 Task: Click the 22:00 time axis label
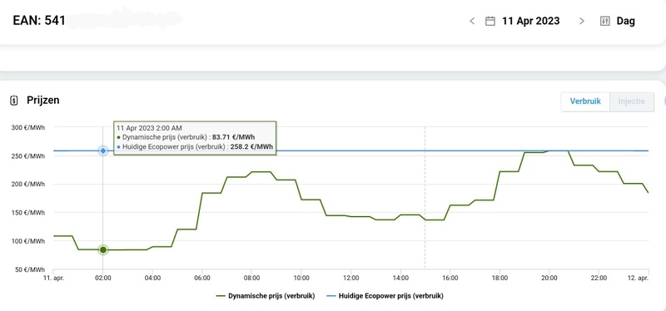(x=599, y=279)
